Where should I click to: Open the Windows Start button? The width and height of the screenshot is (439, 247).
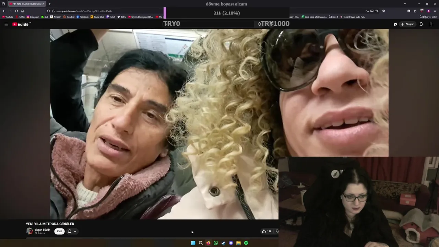pyautogui.click(x=193, y=243)
